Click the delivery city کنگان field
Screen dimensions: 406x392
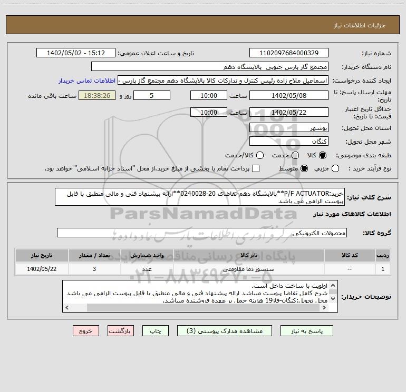(289, 141)
